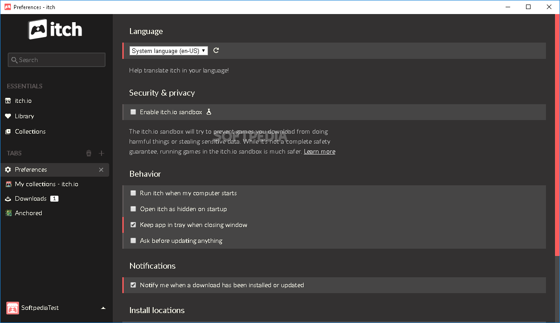Click the Downloads tray icon

point(8,198)
